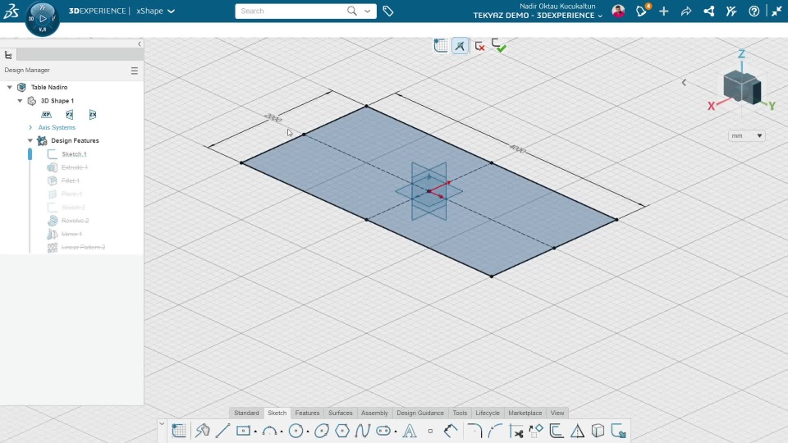Image resolution: width=788 pixels, height=443 pixels.
Task: Click the plus add-content icon
Action: tap(664, 11)
